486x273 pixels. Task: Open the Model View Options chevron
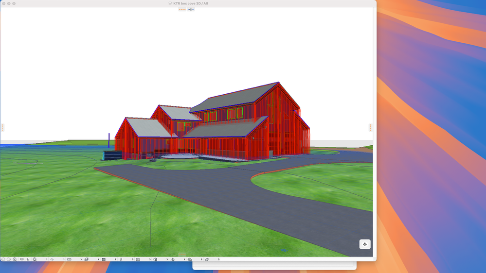coord(150,259)
